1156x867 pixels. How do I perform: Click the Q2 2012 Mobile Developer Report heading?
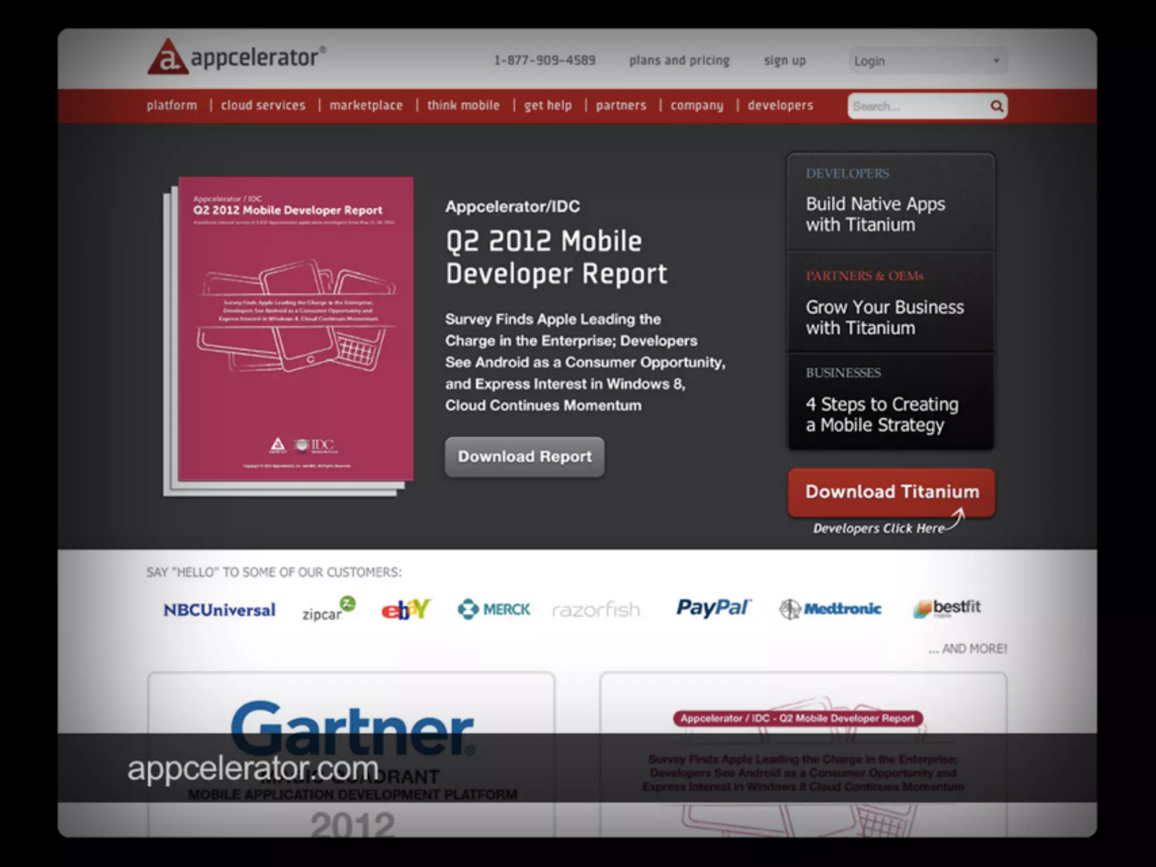(x=556, y=257)
